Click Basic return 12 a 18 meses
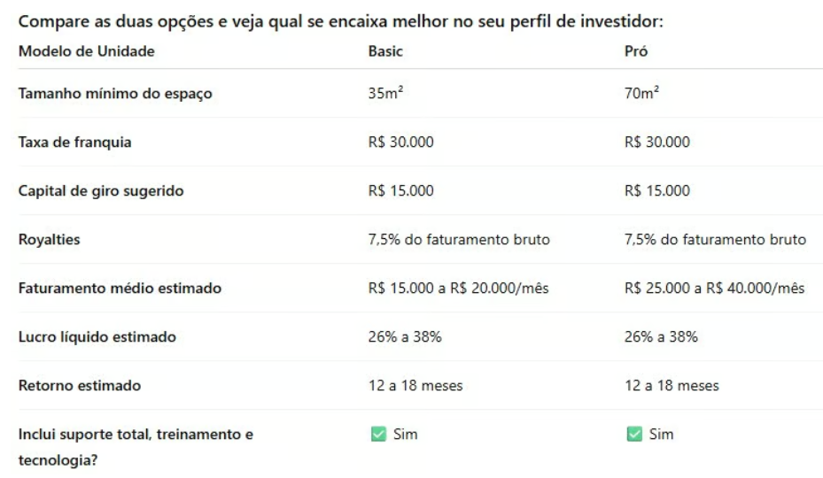 (x=415, y=386)
